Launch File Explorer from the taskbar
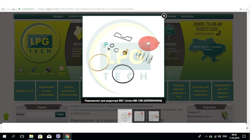 tap(31, 136)
